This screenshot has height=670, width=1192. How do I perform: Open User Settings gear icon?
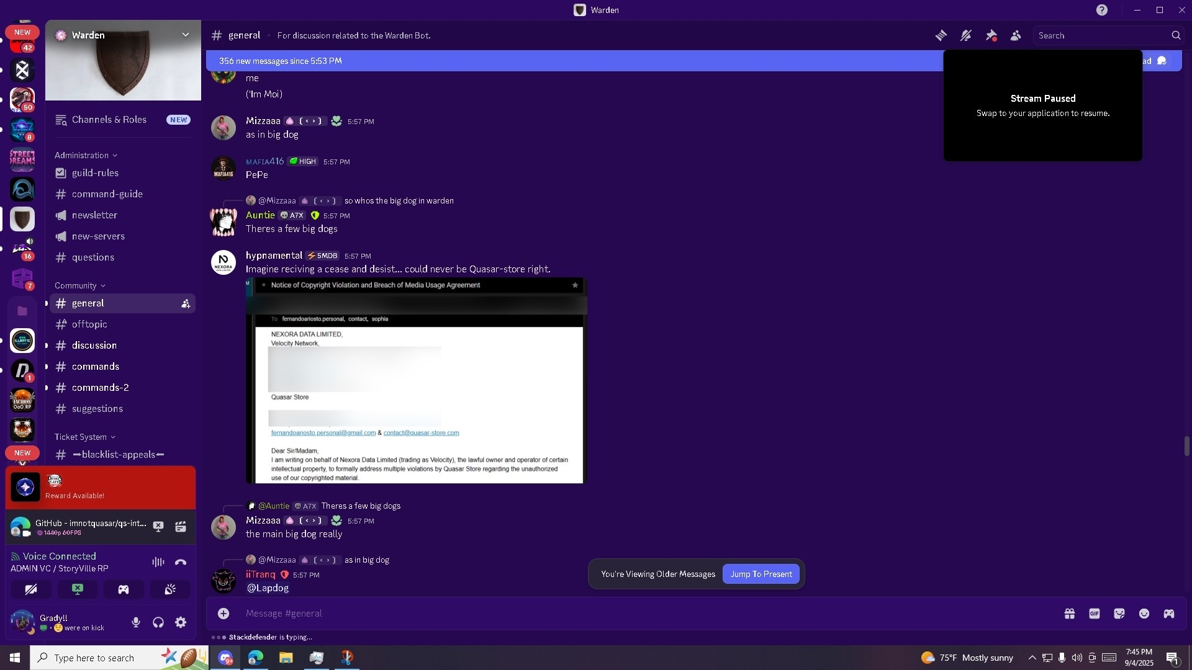[x=181, y=622]
